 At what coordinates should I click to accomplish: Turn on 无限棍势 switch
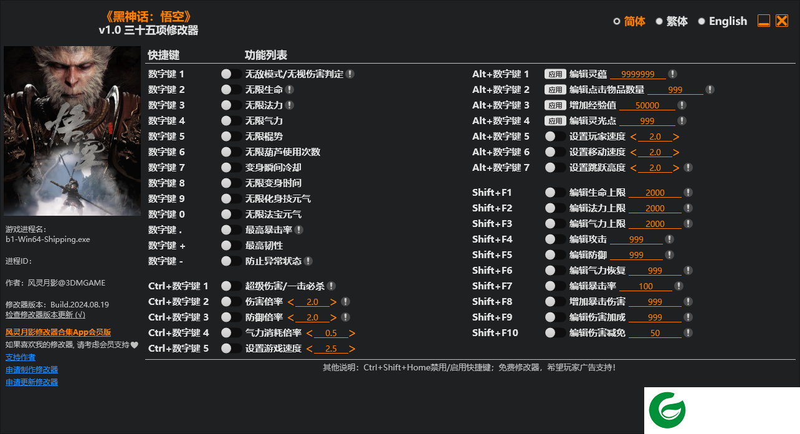pyautogui.click(x=231, y=137)
